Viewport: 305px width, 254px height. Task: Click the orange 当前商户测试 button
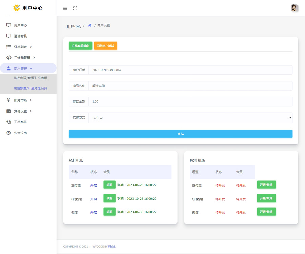[105, 46]
